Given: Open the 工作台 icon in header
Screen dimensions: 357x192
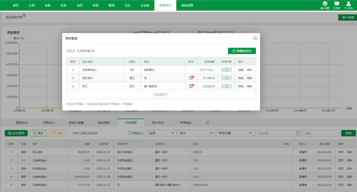Looking at the screenshot, I should [337, 4].
